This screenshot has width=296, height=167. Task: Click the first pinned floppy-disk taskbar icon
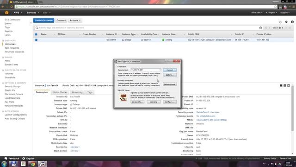point(13,164)
